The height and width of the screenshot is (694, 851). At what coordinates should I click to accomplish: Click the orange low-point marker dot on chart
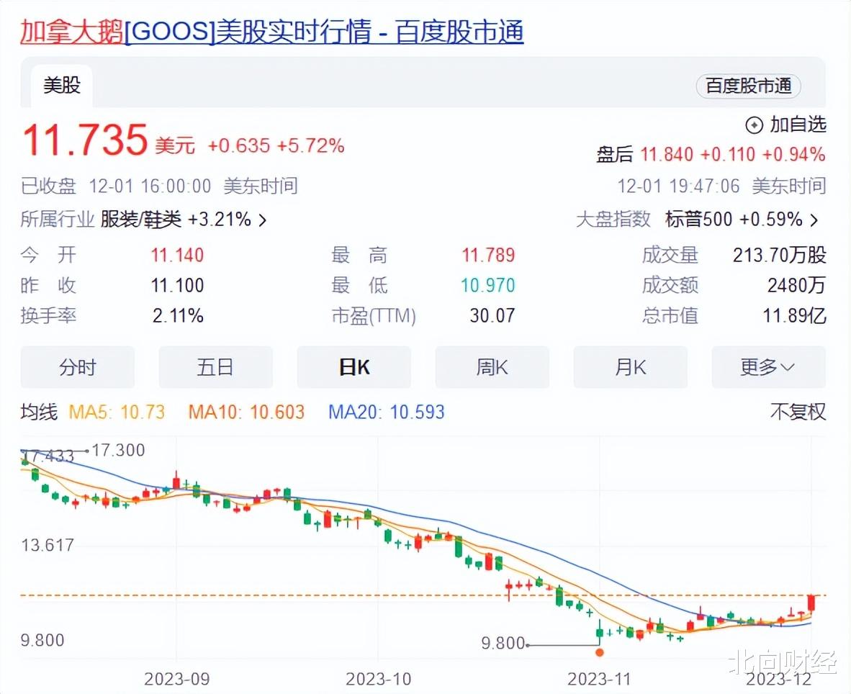(599, 652)
